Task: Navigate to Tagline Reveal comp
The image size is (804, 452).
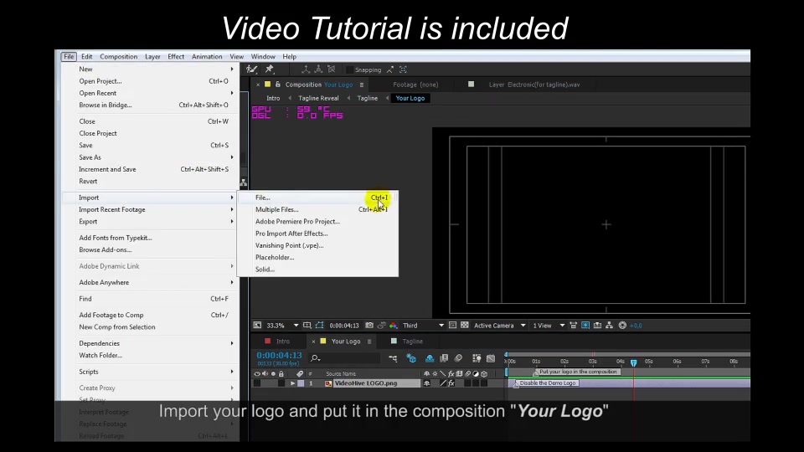Action: [x=318, y=99]
